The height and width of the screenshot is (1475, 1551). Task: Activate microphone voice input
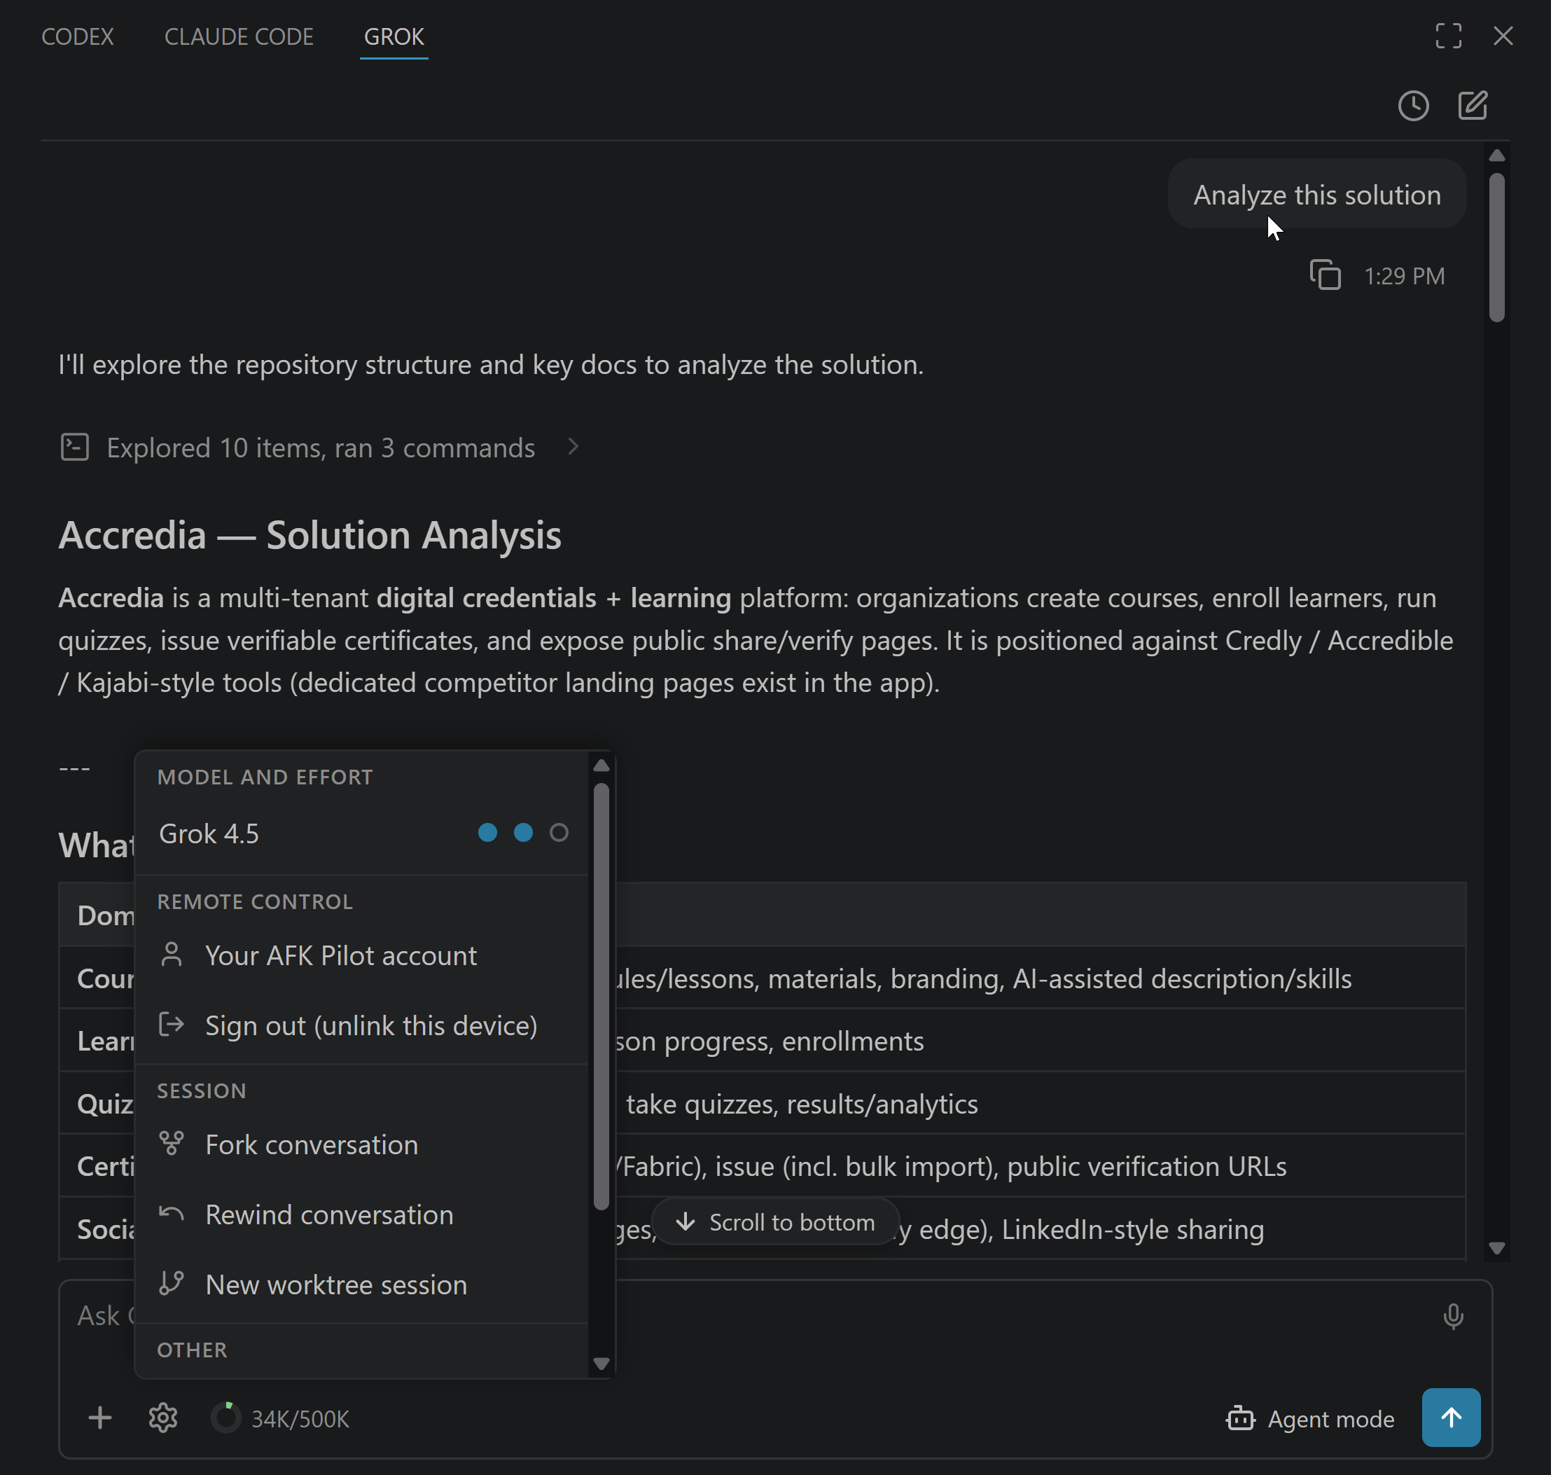click(x=1453, y=1316)
